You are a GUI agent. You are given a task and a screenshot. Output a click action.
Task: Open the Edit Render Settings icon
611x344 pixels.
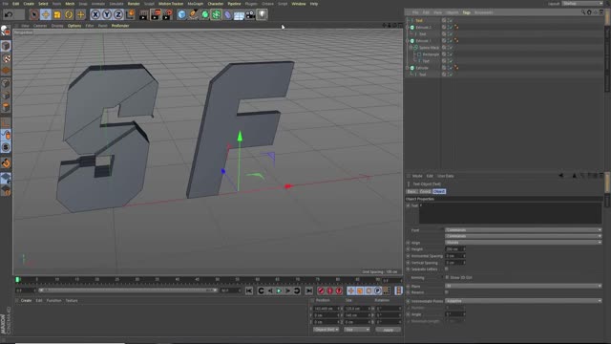coord(167,15)
